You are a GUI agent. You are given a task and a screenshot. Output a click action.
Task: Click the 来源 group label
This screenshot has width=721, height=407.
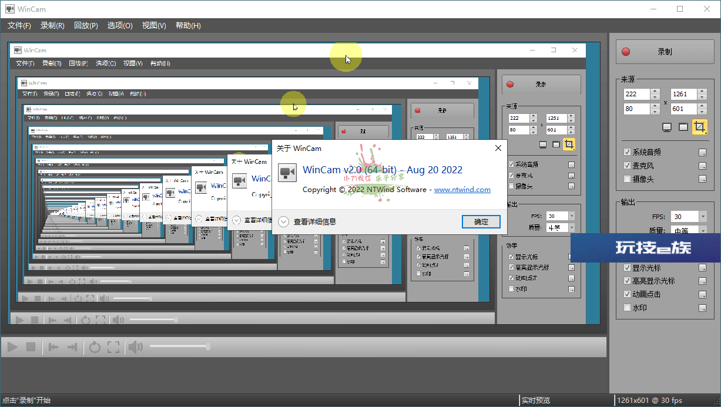click(628, 79)
